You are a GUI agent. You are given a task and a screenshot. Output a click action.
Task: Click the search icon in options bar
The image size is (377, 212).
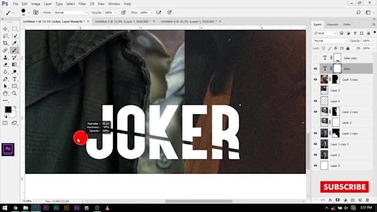(358, 12)
